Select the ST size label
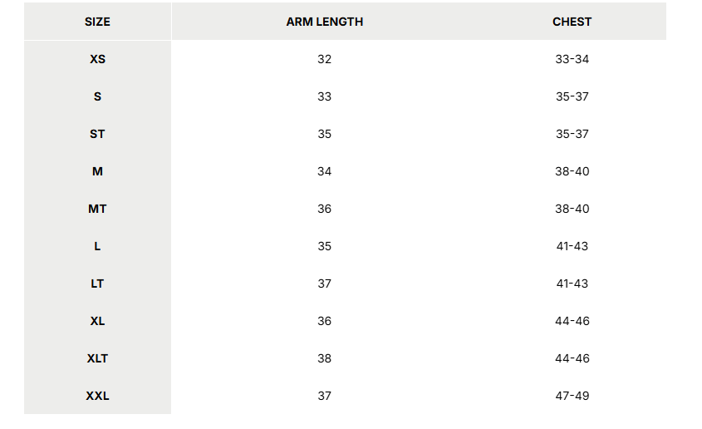 tap(97, 134)
